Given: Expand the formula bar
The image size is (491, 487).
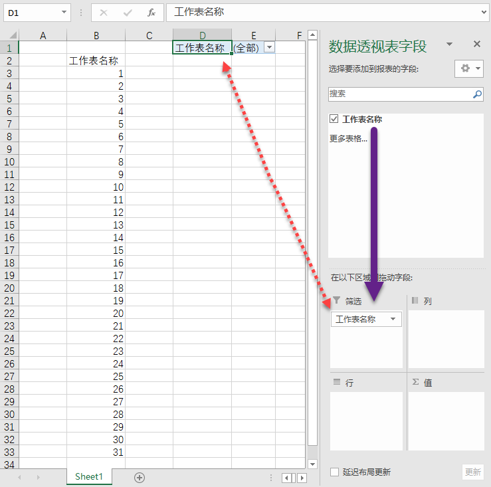Looking at the screenshot, I should tap(483, 13).
